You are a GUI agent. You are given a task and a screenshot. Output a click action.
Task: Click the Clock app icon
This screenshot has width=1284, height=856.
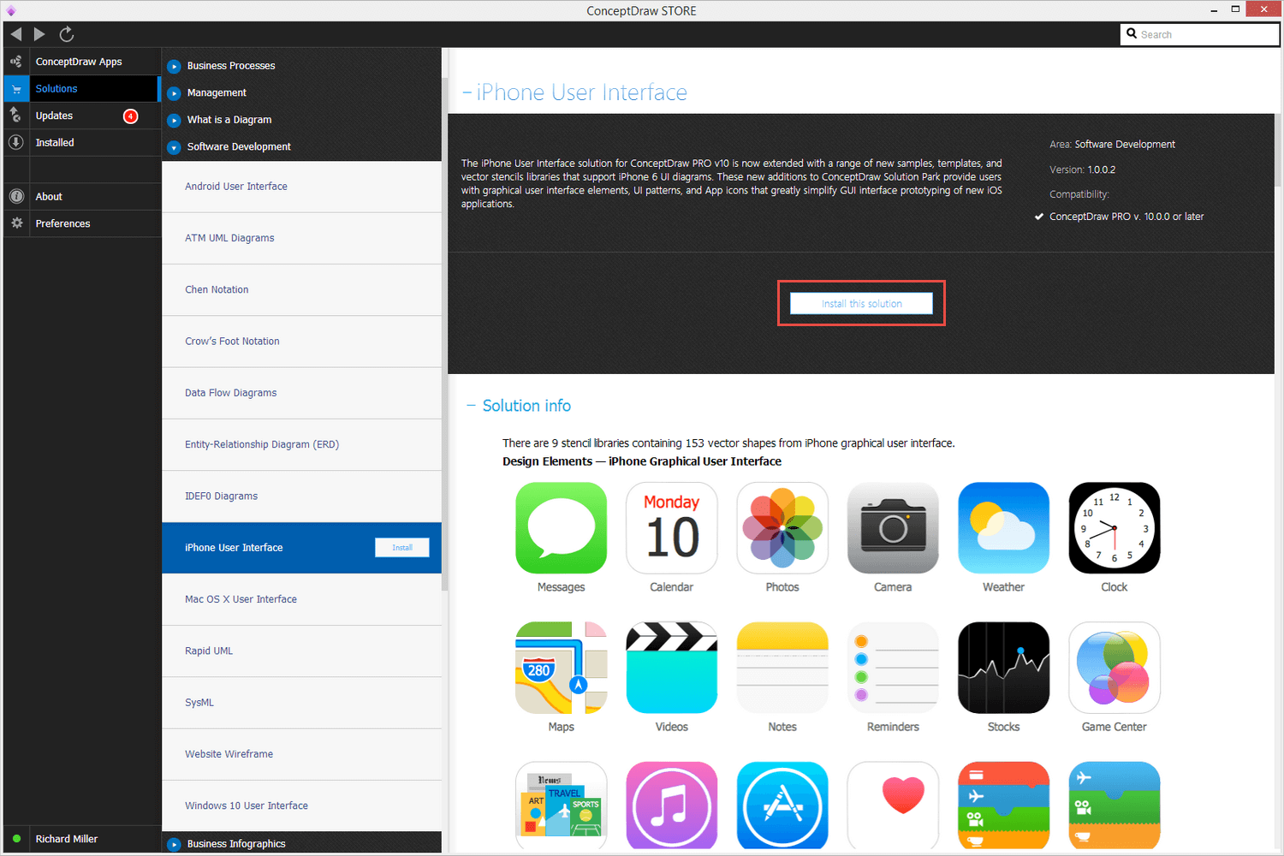pyautogui.click(x=1115, y=528)
